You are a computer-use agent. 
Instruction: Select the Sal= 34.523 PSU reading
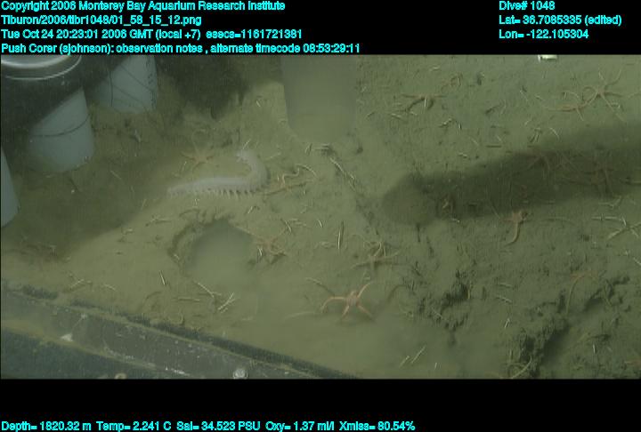218,427
